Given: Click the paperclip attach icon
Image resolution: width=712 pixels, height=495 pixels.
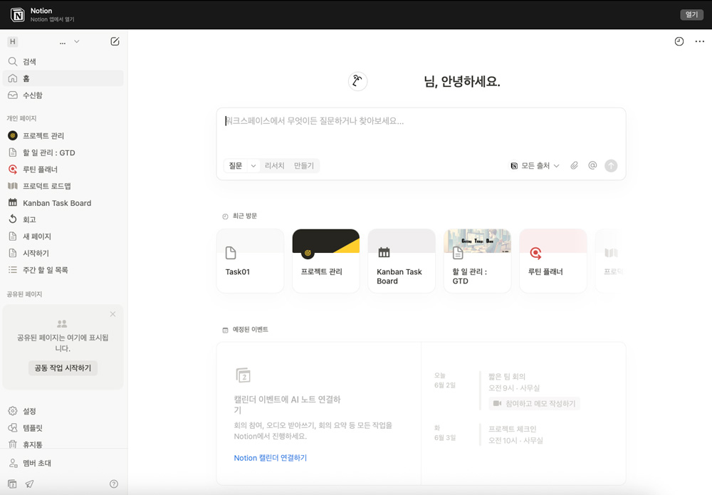Looking at the screenshot, I should click(x=575, y=166).
